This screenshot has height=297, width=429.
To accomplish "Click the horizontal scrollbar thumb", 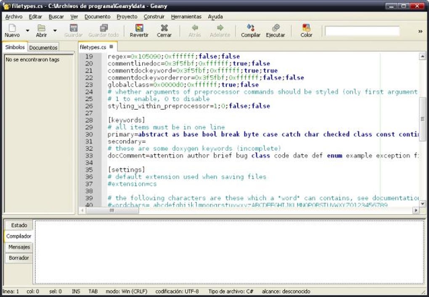I will pyautogui.click(x=112, y=210).
